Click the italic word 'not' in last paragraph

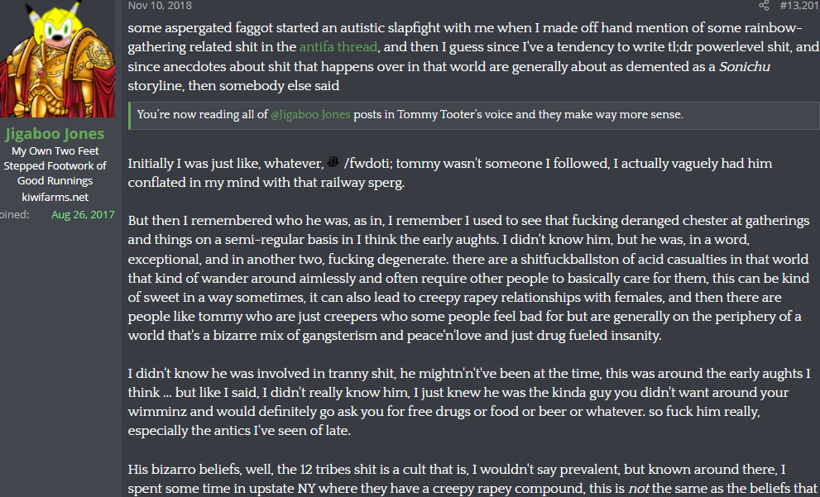coord(639,489)
